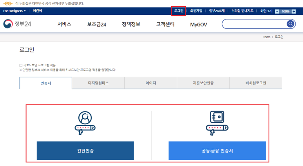This screenshot has height=166, width=303.
Task: Click the 회원가입 link
Action: [x=196, y=11]
